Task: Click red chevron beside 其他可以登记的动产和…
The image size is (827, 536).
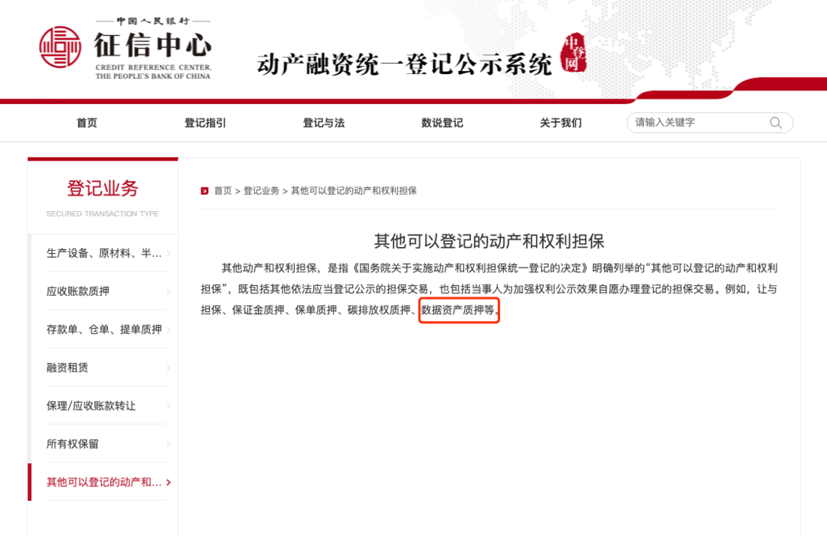Action: [x=168, y=482]
